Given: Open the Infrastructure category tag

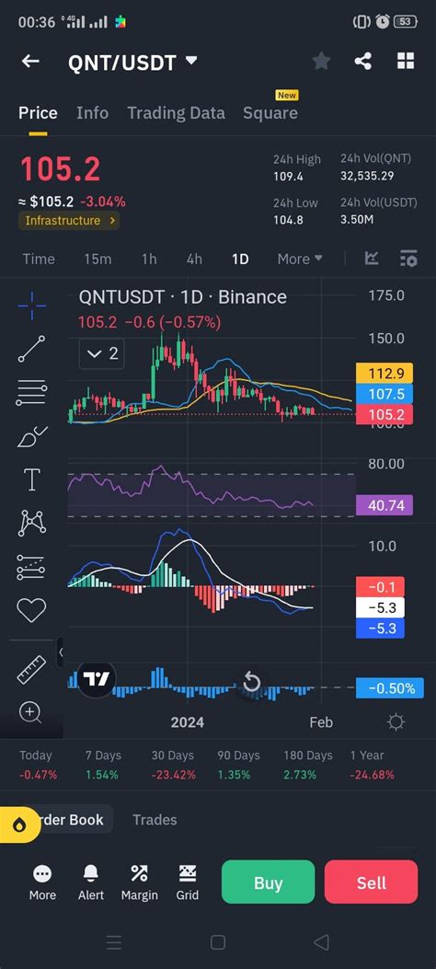Looking at the screenshot, I should coord(69,221).
